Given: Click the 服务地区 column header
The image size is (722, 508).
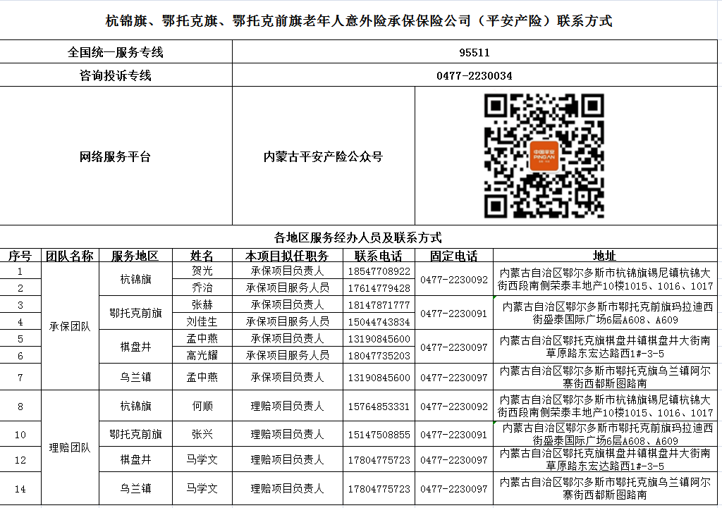Looking at the screenshot, I should 135,256.
